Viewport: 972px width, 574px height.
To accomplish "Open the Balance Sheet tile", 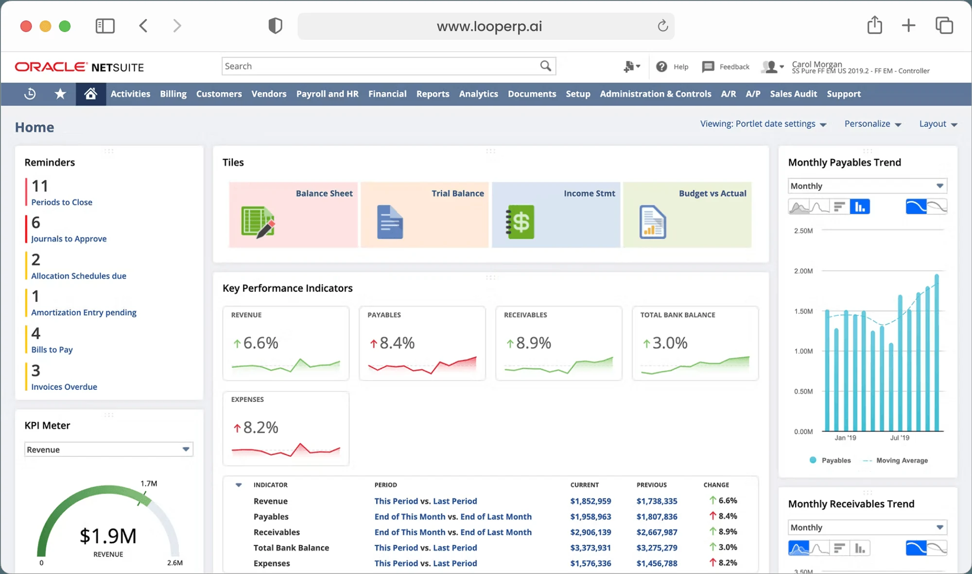I will 293,215.
